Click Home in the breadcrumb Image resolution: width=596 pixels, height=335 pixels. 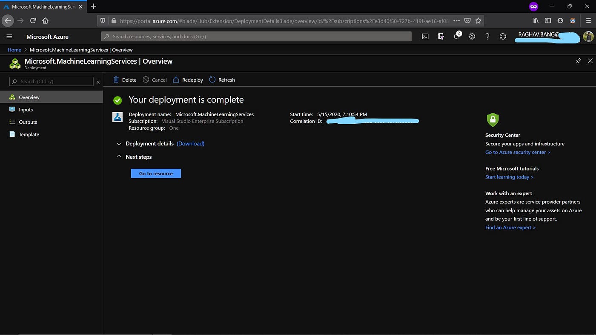click(14, 50)
